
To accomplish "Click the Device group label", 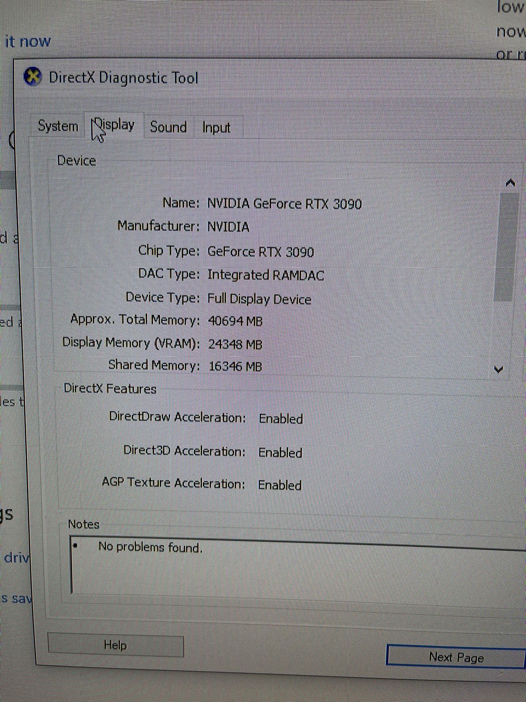I will pyautogui.click(x=77, y=161).
